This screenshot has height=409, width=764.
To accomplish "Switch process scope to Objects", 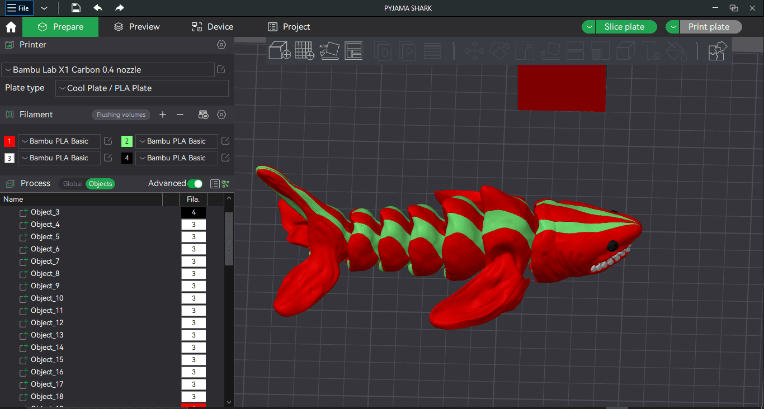I will tap(101, 184).
